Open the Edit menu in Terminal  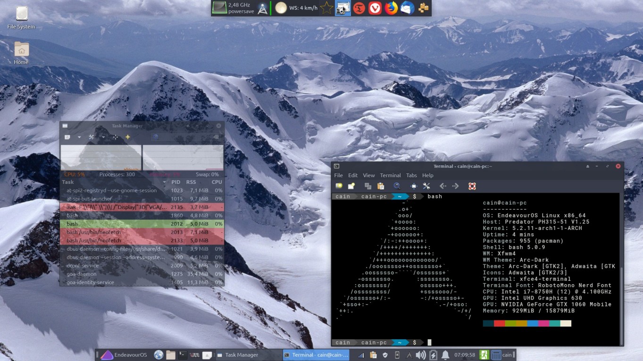[353, 175]
